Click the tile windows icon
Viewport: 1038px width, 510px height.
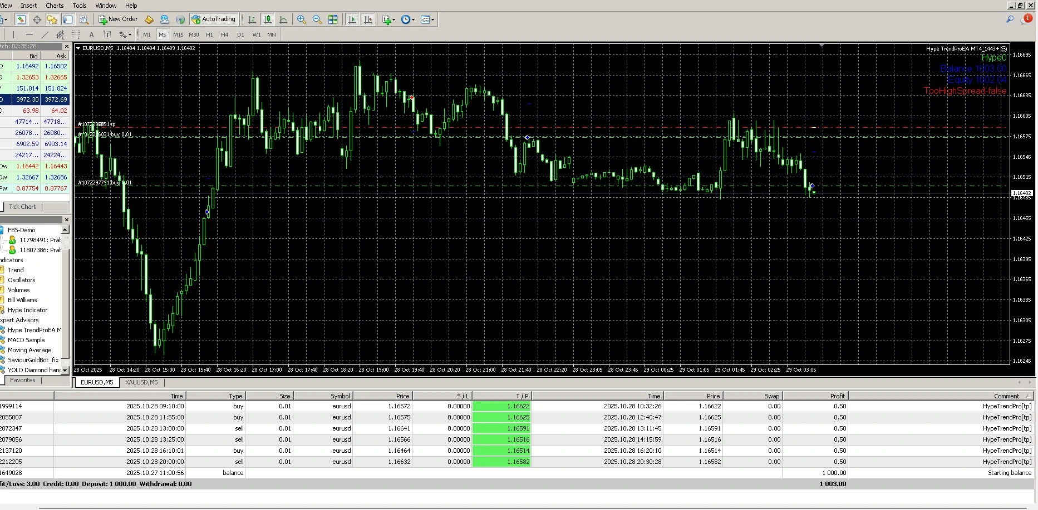(333, 19)
